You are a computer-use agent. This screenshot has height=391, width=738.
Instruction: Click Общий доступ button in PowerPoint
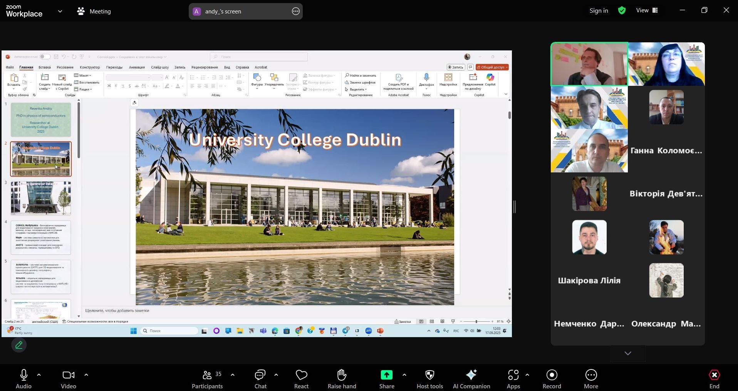point(492,67)
